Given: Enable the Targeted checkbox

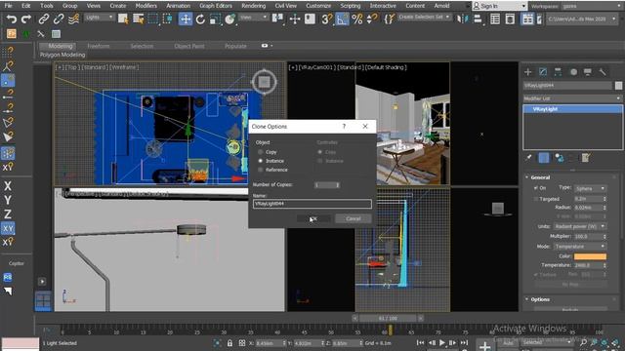Looking at the screenshot, I should (535, 199).
